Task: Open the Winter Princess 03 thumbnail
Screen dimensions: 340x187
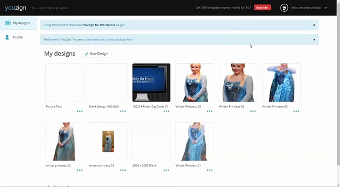Action: pyautogui.click(x=281, y=83)
